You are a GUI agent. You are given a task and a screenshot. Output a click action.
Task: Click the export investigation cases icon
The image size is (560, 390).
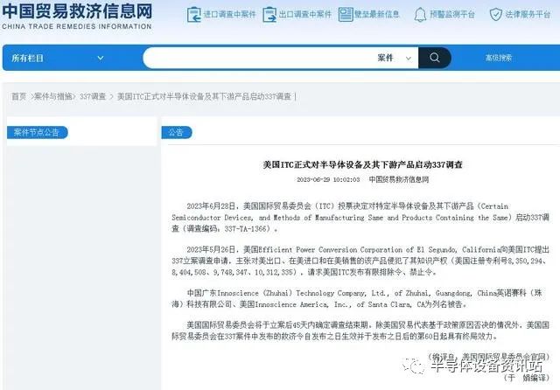point(269,15)
